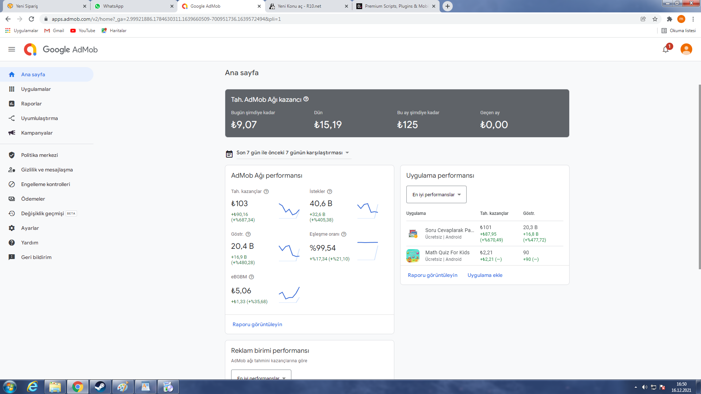Switch to the Premium Scripts, Plugins tab
The width and height of the screenshot is (701, 394).
[x=396, y=6]
